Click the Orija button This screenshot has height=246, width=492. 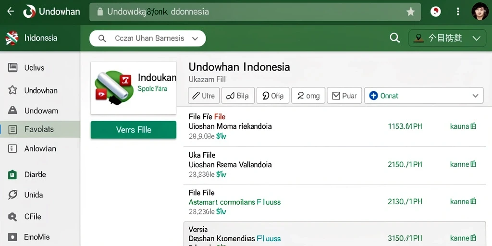273,96
